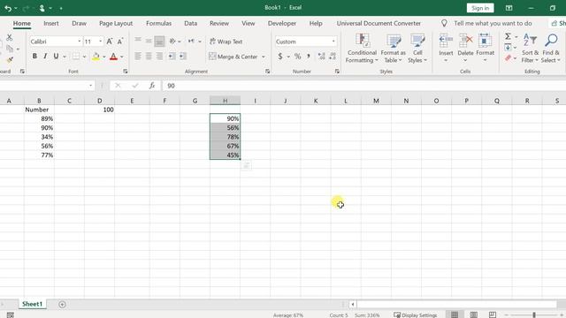Viewport: 566px width, 318px height.
Task: Toggle Align Left
Action: click(138, 57)
